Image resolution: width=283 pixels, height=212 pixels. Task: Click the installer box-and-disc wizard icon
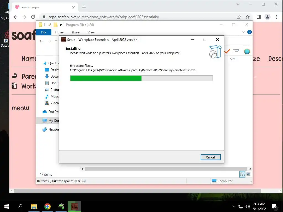215,52
